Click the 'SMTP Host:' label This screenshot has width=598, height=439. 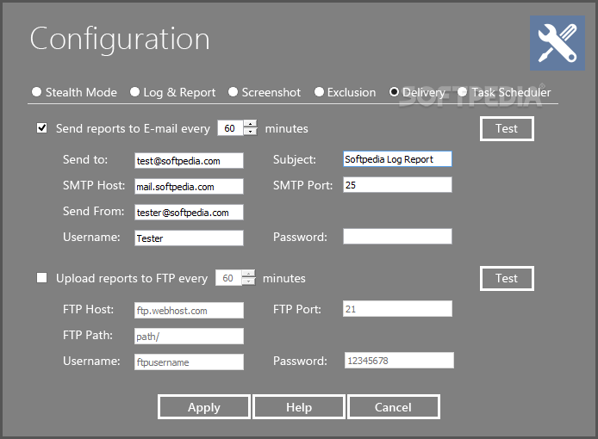click(94, 186)
